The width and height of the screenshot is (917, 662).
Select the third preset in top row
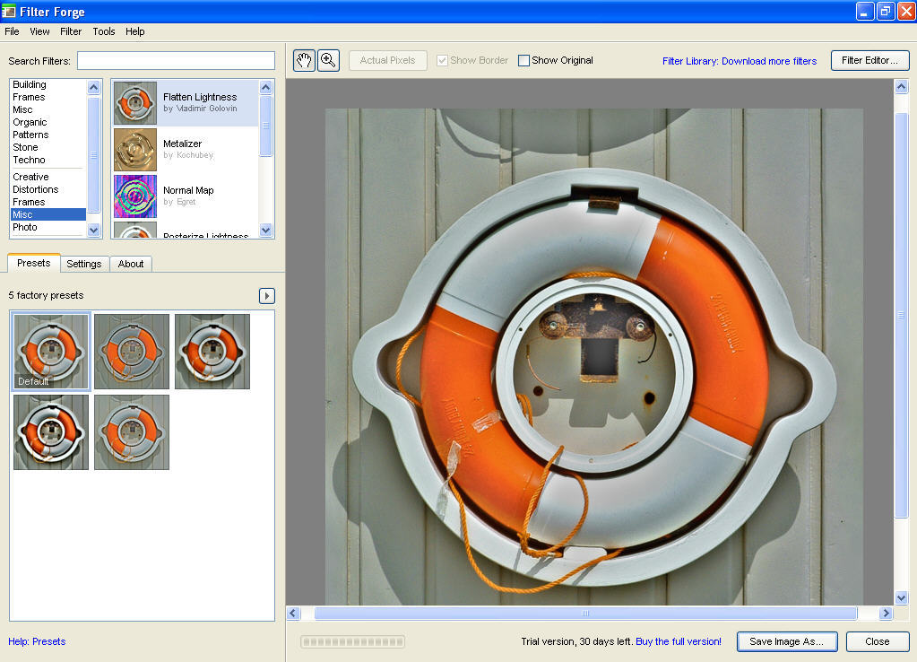tap(212, 352)
